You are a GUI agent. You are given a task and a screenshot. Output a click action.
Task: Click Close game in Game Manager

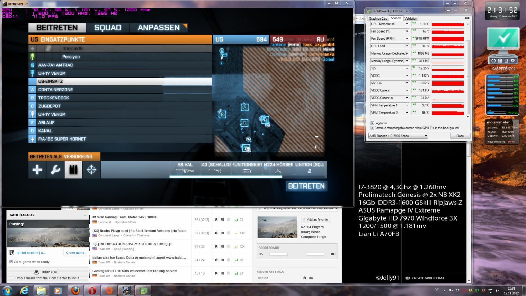click(75, 253)
